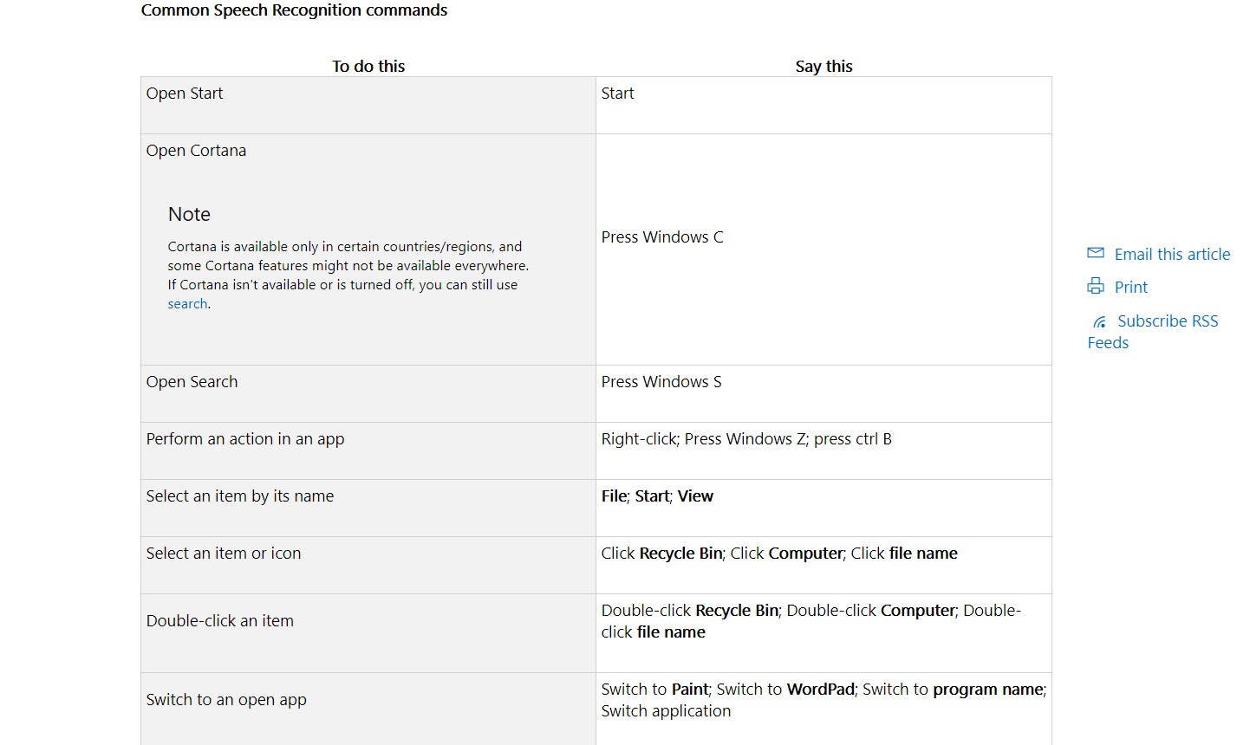The height and width of the screenshot is (745, 1250).
Task: Open the Email this article link
Action: pos(1172,254)
